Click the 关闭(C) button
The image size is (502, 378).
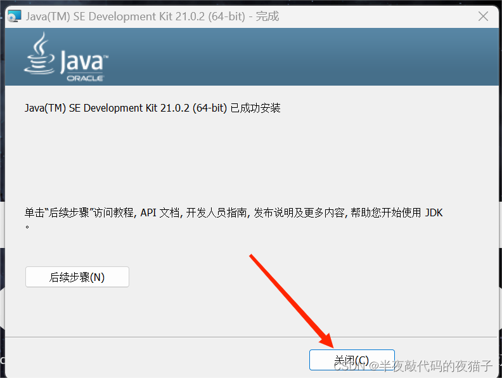(x=352, y=360)
